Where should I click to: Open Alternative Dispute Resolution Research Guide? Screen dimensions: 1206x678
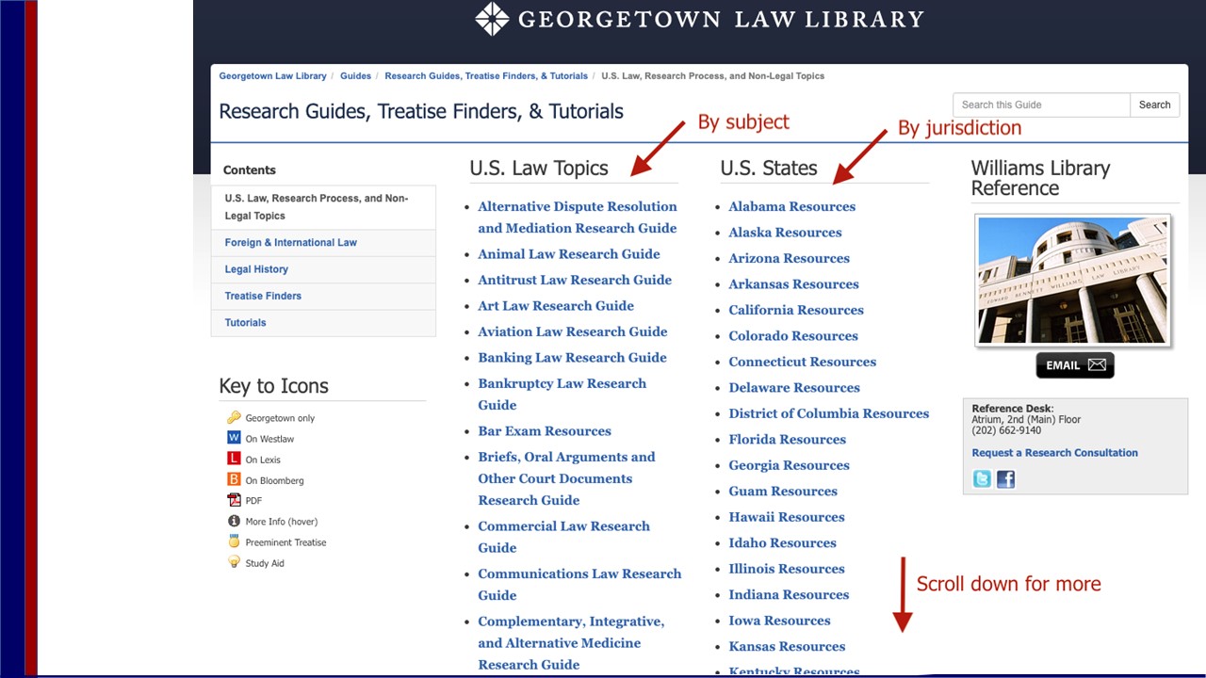[577, 218]
